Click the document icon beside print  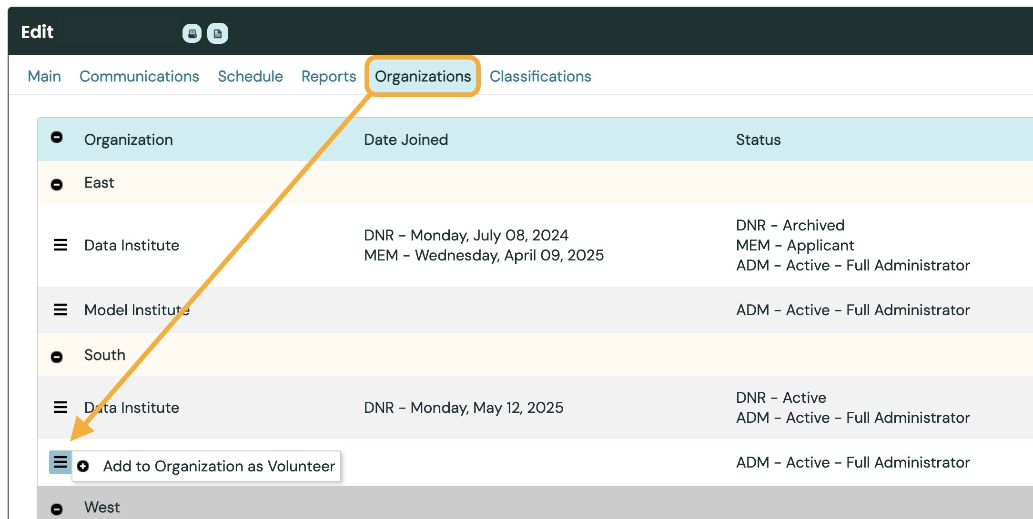218,33
